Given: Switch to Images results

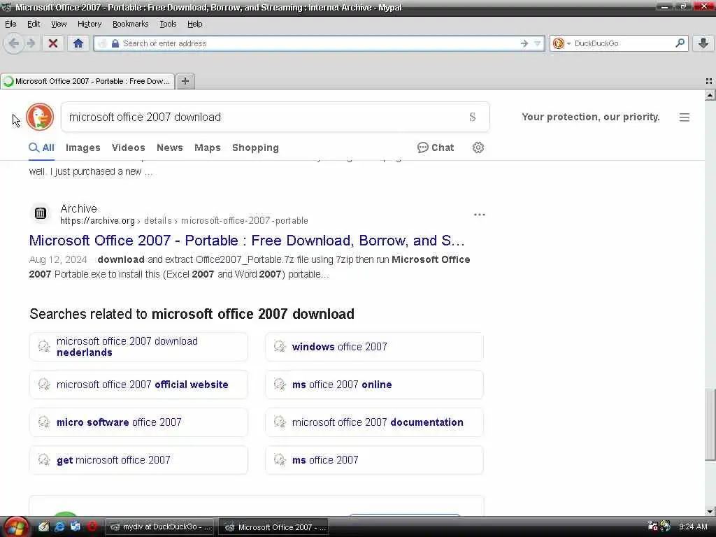Looking at the screenshot, I should point(83,148).
